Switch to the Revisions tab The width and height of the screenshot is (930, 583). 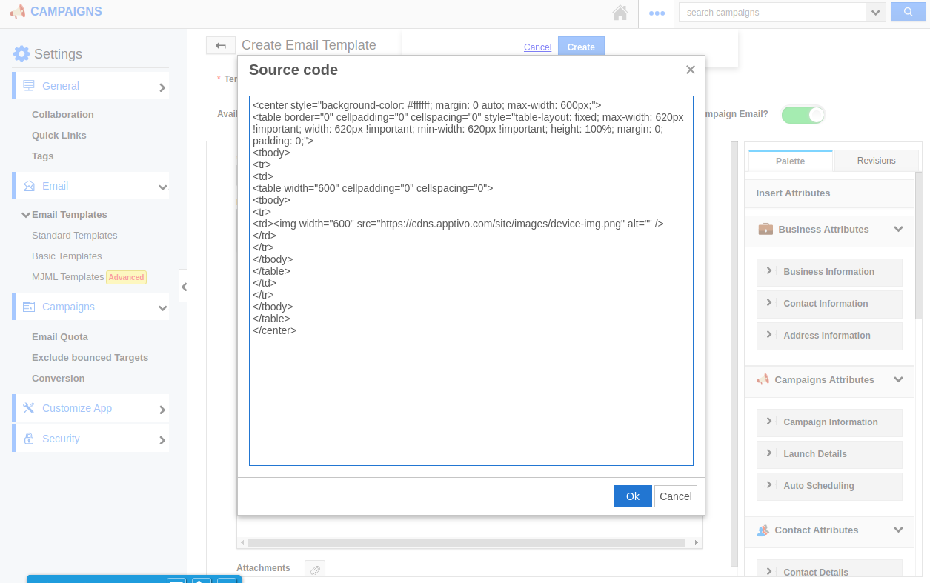click(x=877, y=161)
